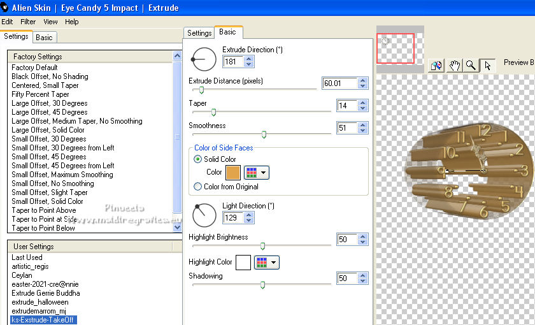The width and height of the screenshot is (535, 325).
Task: Click the navigator preview thumbnail
Action: pos(400,49)
